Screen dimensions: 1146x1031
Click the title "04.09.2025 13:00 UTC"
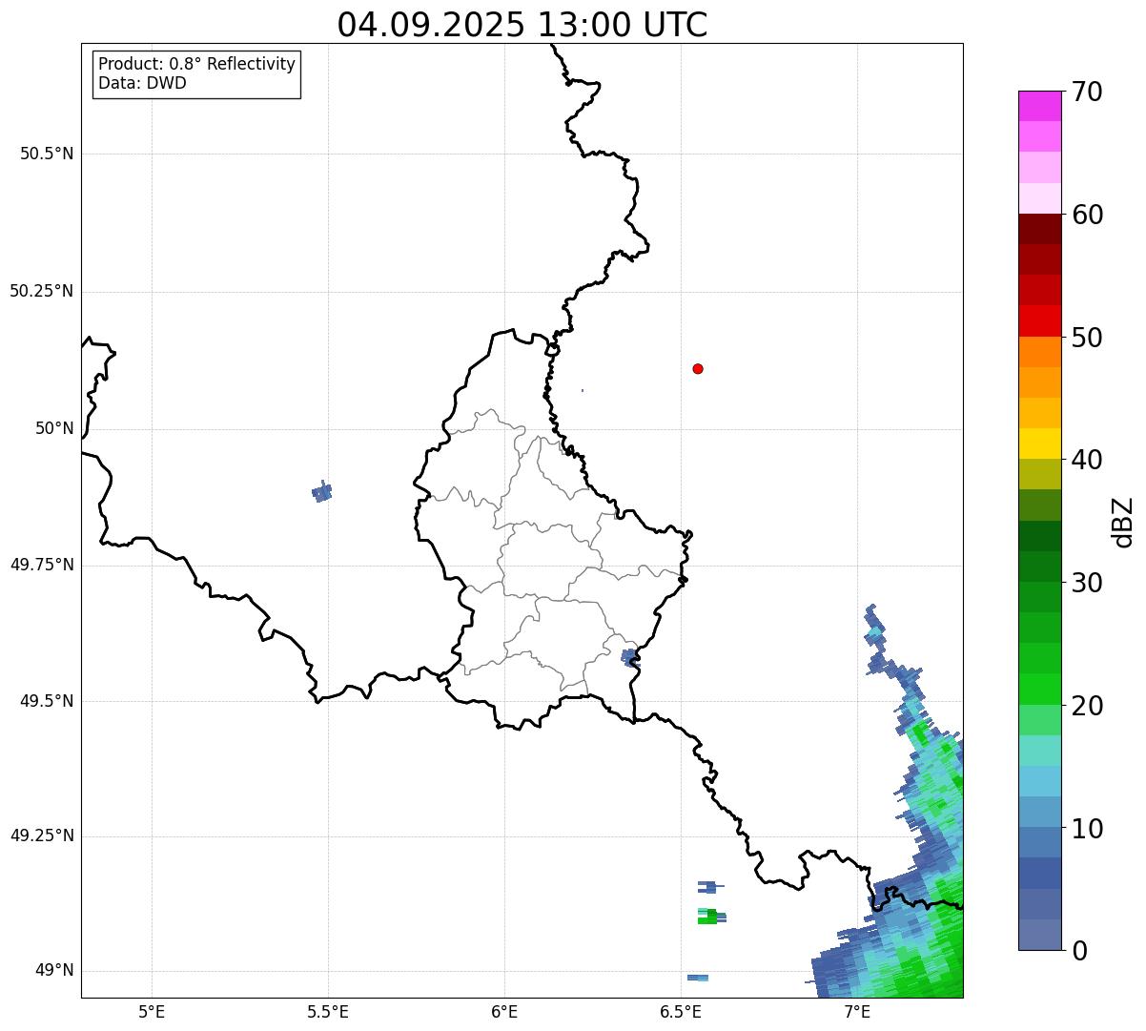pyautogui.click(x=522, y=24)
